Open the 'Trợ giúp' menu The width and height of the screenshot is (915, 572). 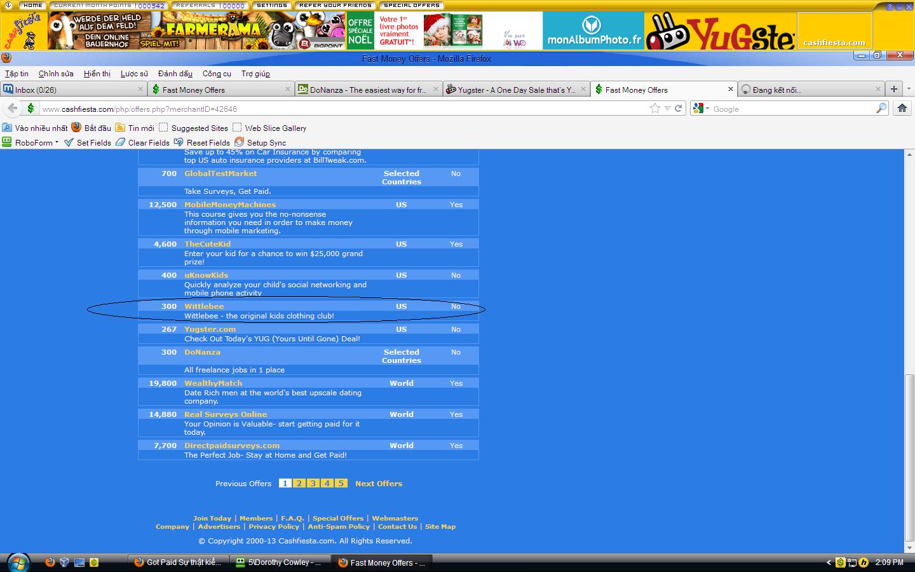(255, 74)
